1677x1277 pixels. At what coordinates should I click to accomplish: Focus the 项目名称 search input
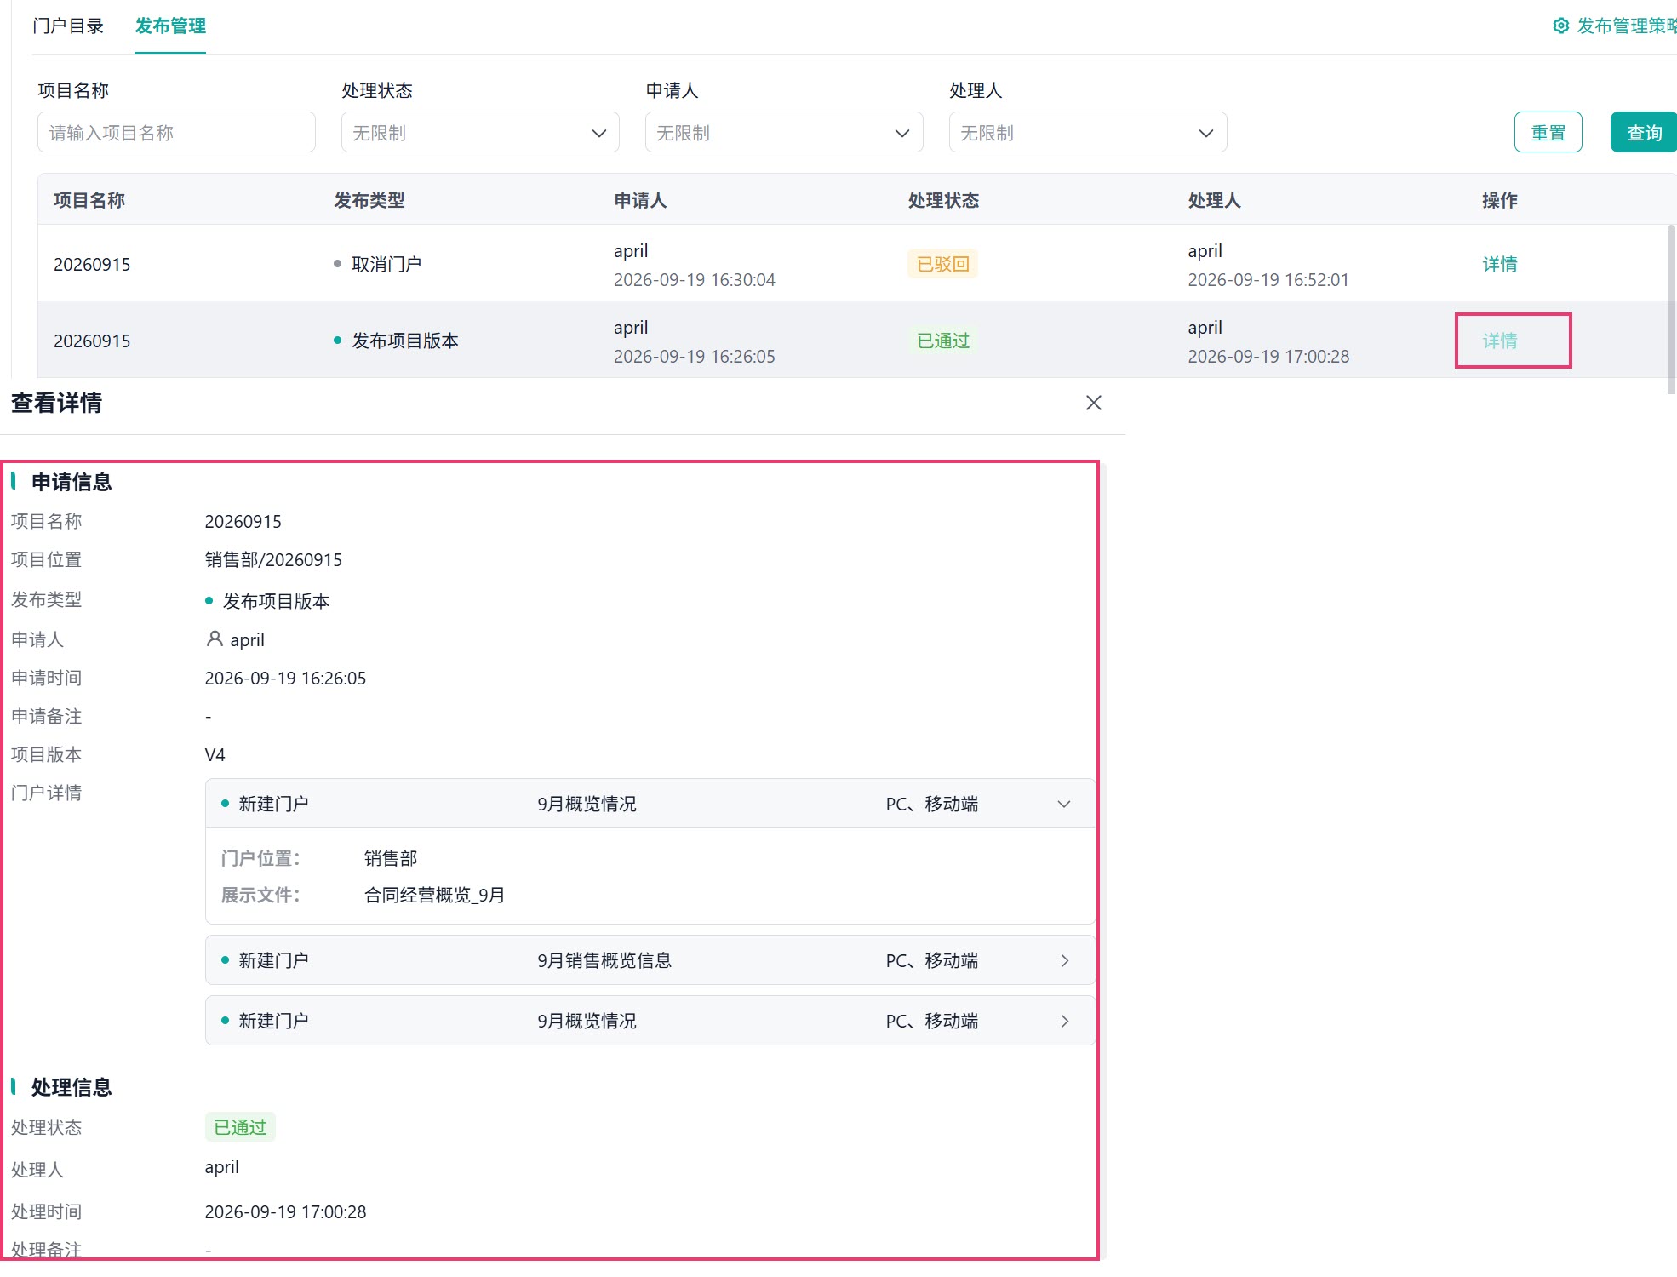176,132
